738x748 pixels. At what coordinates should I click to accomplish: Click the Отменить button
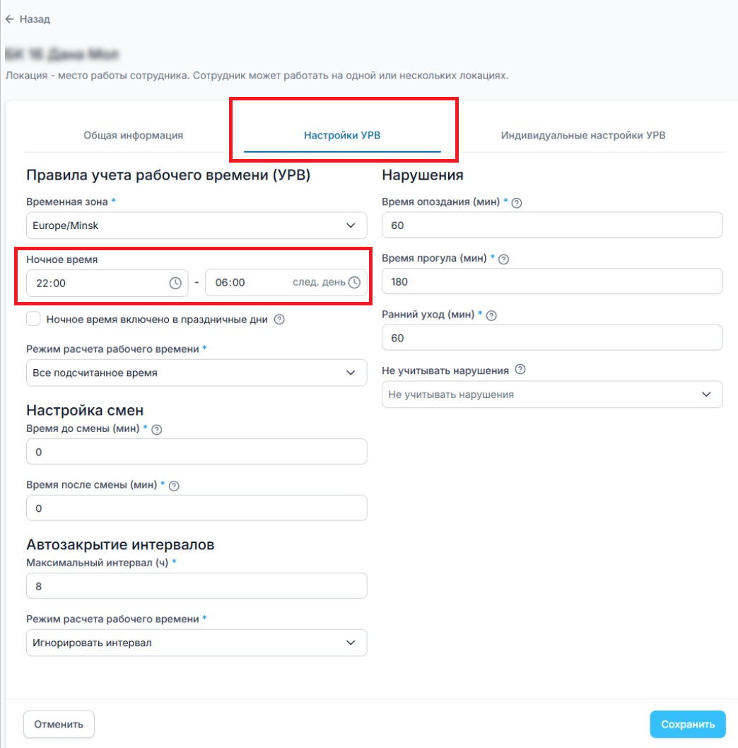[59, 724]
